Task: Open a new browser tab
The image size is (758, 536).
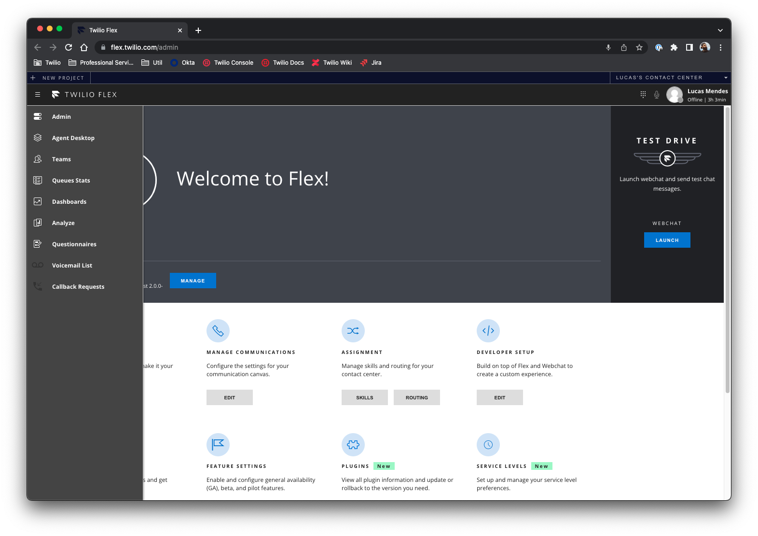Action: 198,30
